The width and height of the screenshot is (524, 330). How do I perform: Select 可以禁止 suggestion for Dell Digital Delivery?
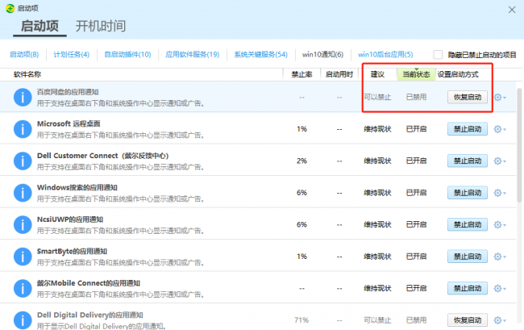[377, 320]
